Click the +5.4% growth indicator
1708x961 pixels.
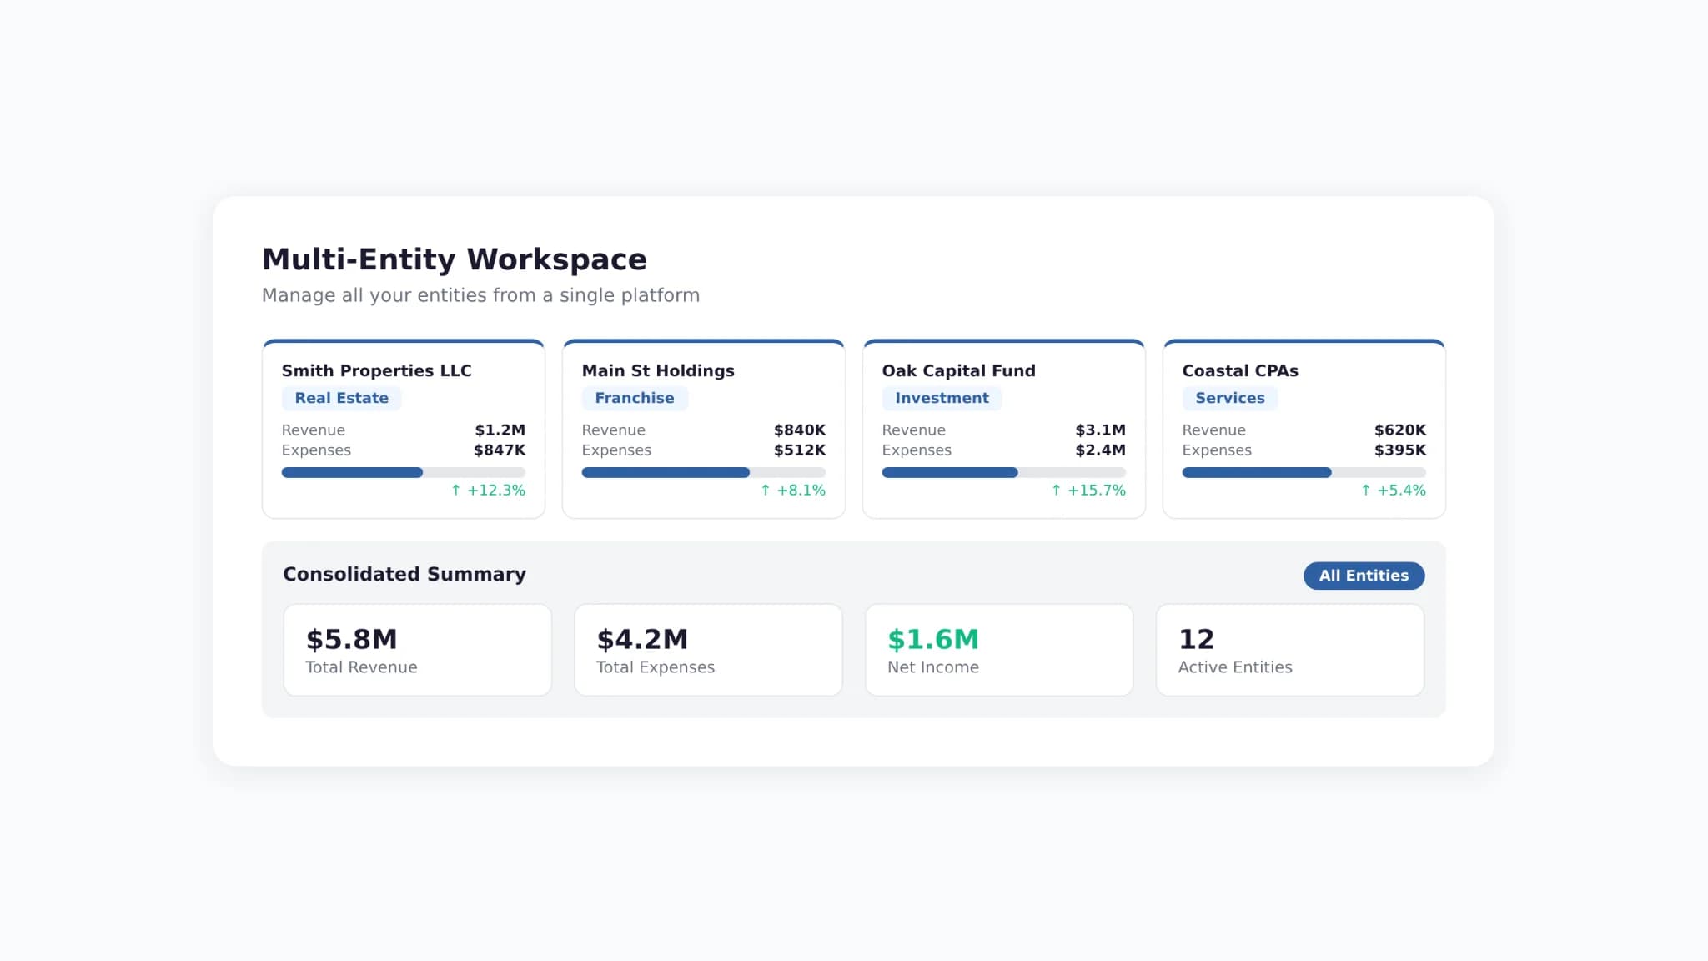[x=1394, y=491]
